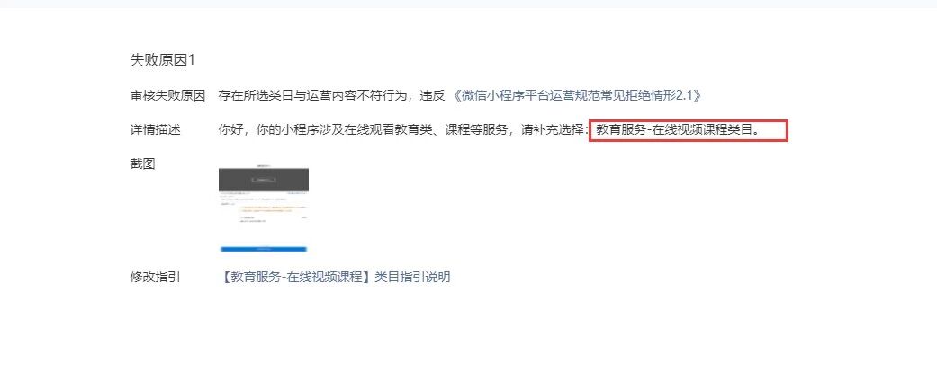Click the dark gray banner inside the screenshot
Image resolution: width=937 pixels, height=389 pixels.
coord(264,180)
